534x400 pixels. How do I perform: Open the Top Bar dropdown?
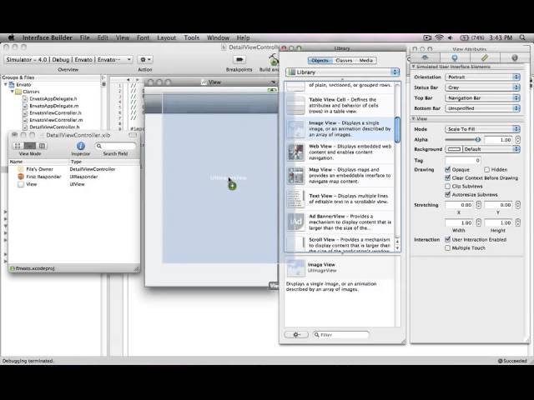(x=482, y=98)
